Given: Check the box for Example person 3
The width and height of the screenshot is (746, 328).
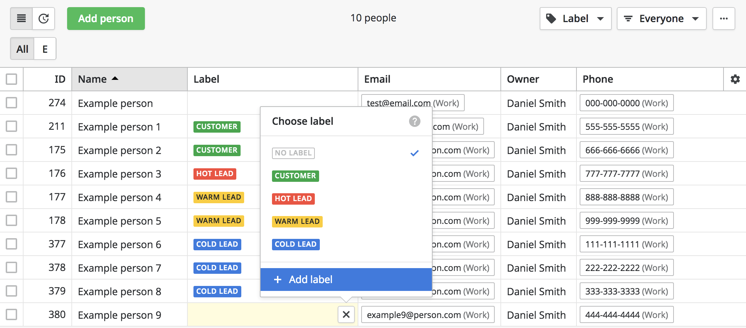Looking at the screenshot, I should (11, 174).
